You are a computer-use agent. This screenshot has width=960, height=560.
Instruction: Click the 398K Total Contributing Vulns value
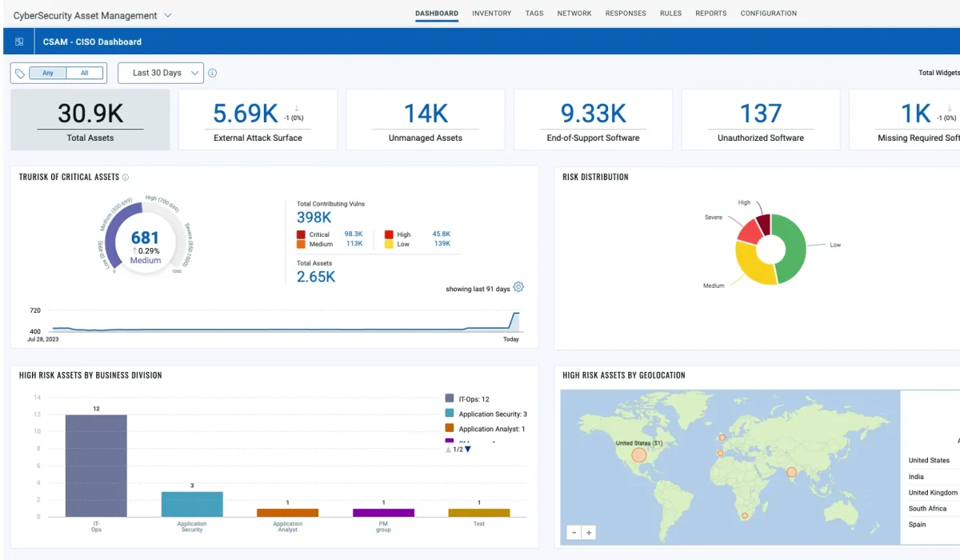pos(314,217)
